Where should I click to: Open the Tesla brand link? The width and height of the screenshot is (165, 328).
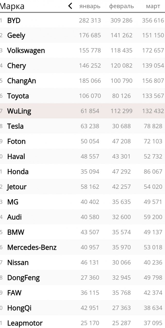(x=15, y=126)
